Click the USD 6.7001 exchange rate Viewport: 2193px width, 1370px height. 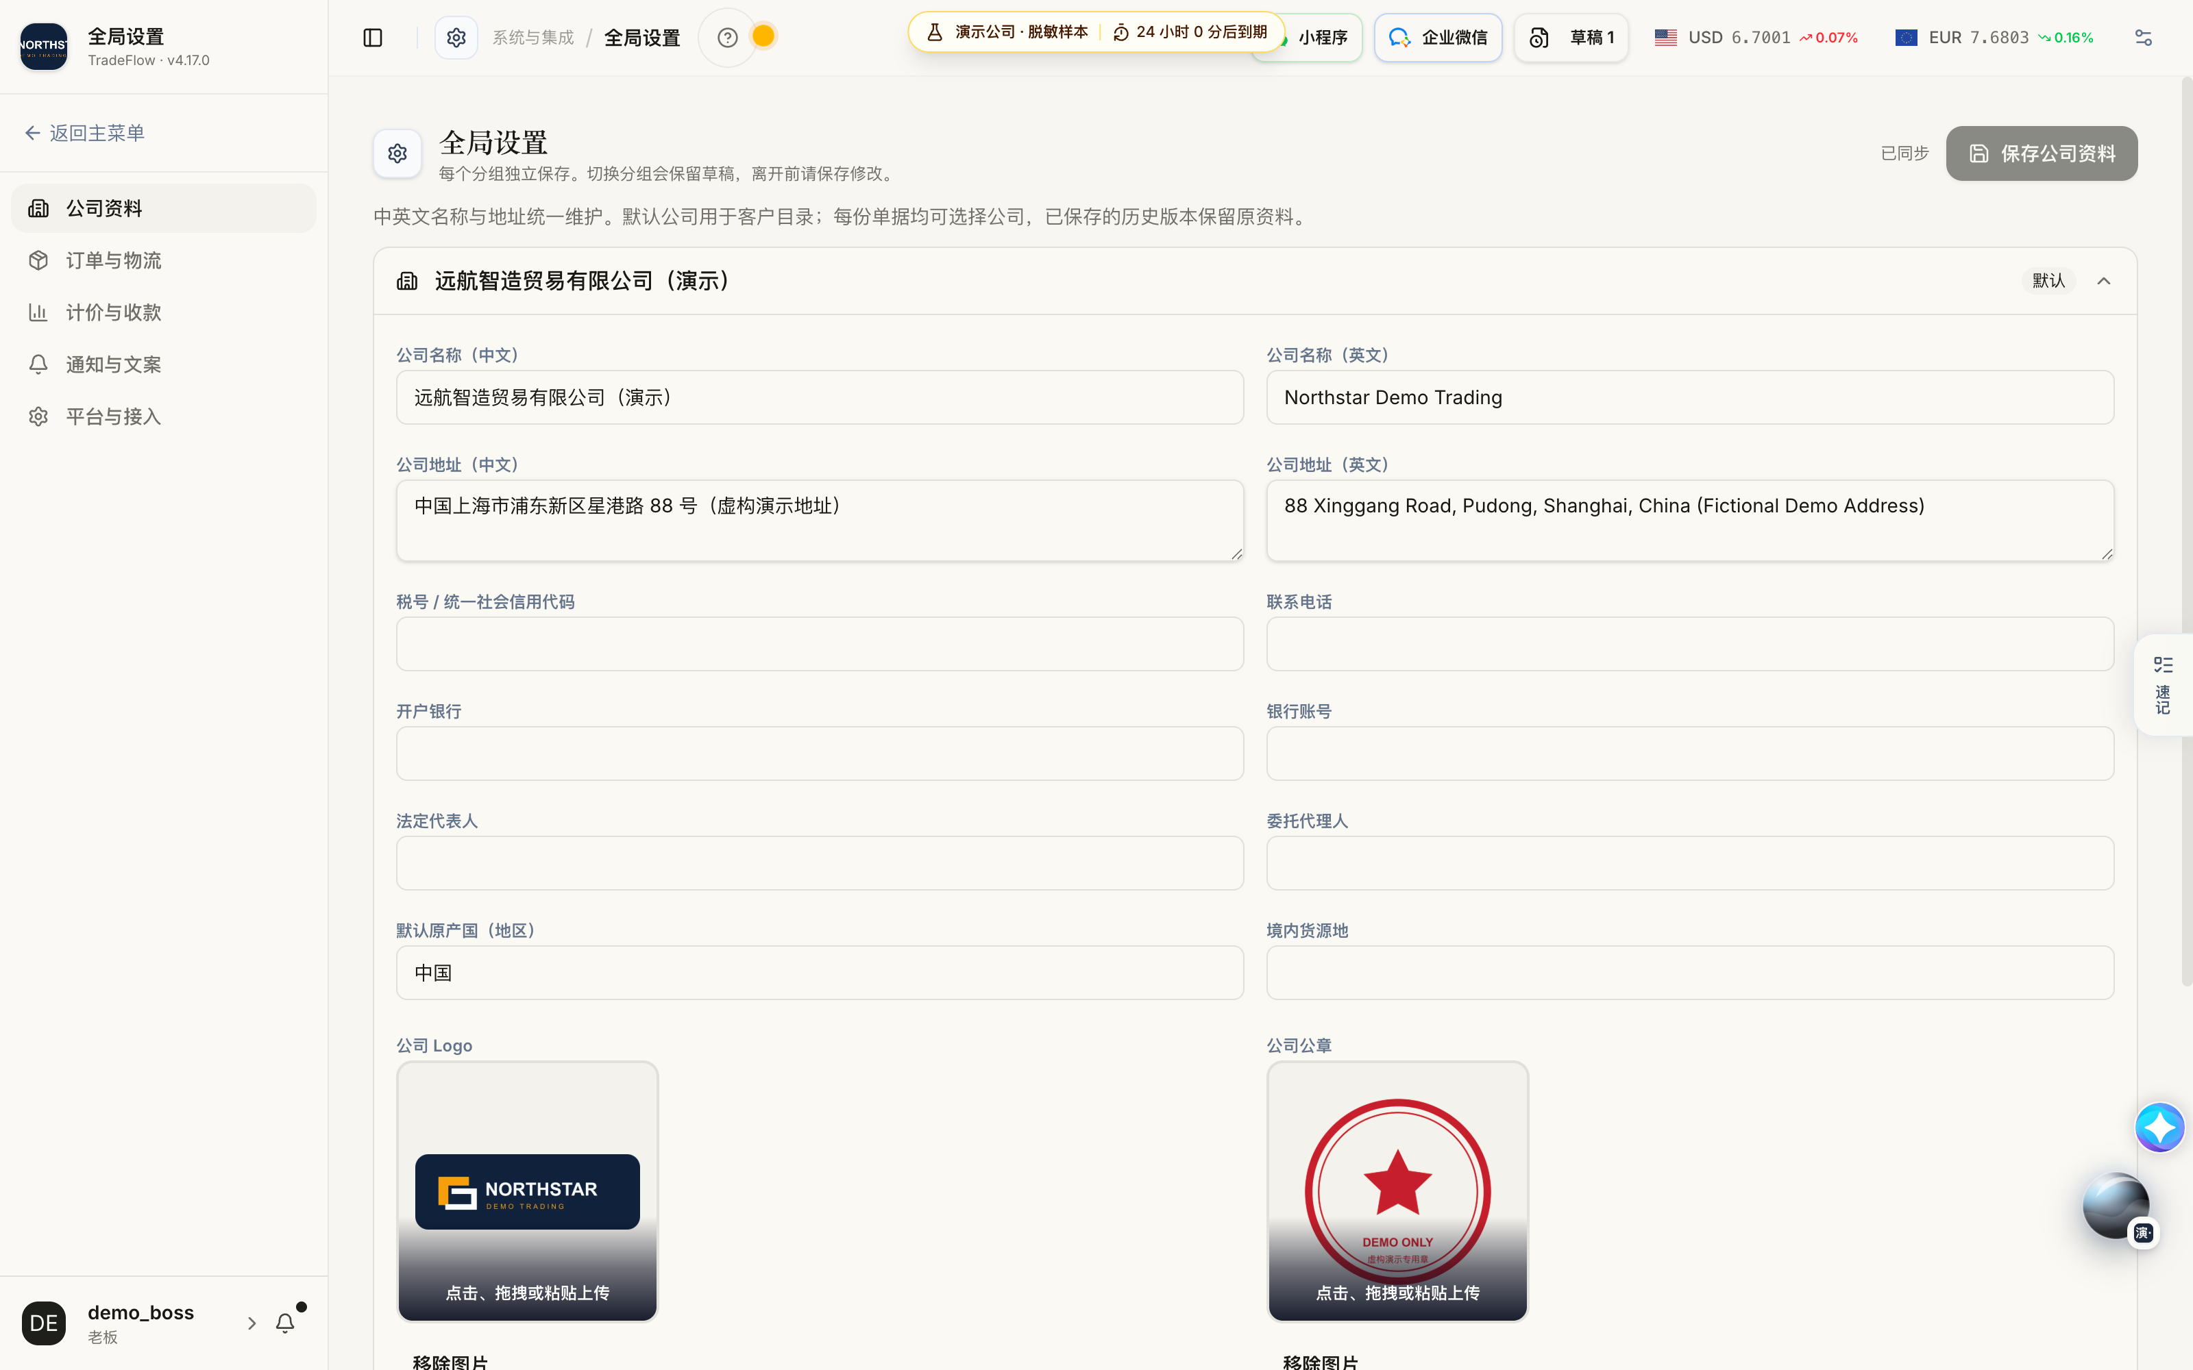[1756, 37]
